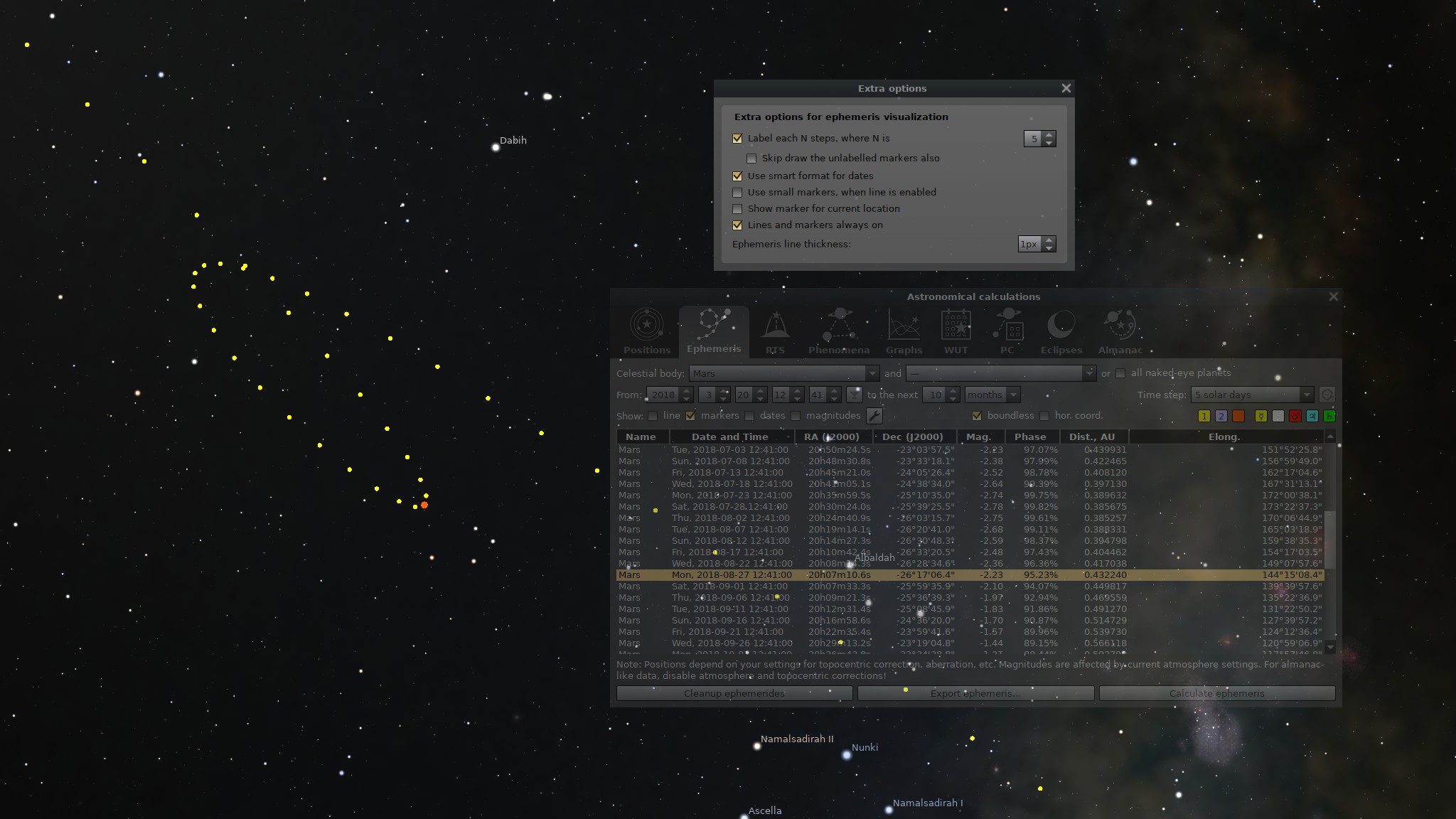Uncheck Use smart format for dates
The width and height of the screenshot is (1456, 819).
coord(737,176)
